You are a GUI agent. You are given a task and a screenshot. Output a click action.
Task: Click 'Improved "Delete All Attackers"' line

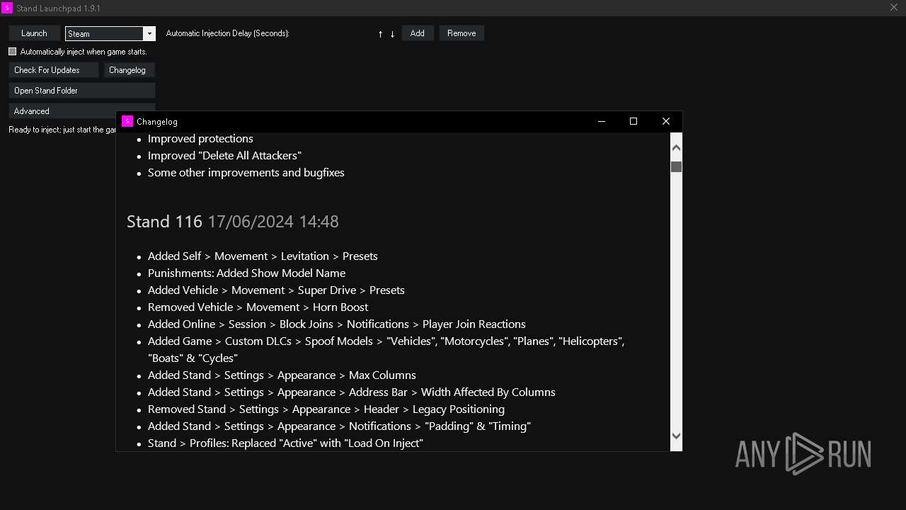(x=224, y=156)
